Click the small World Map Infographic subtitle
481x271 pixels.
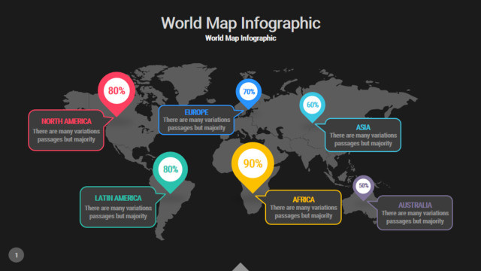click(240, 38)
